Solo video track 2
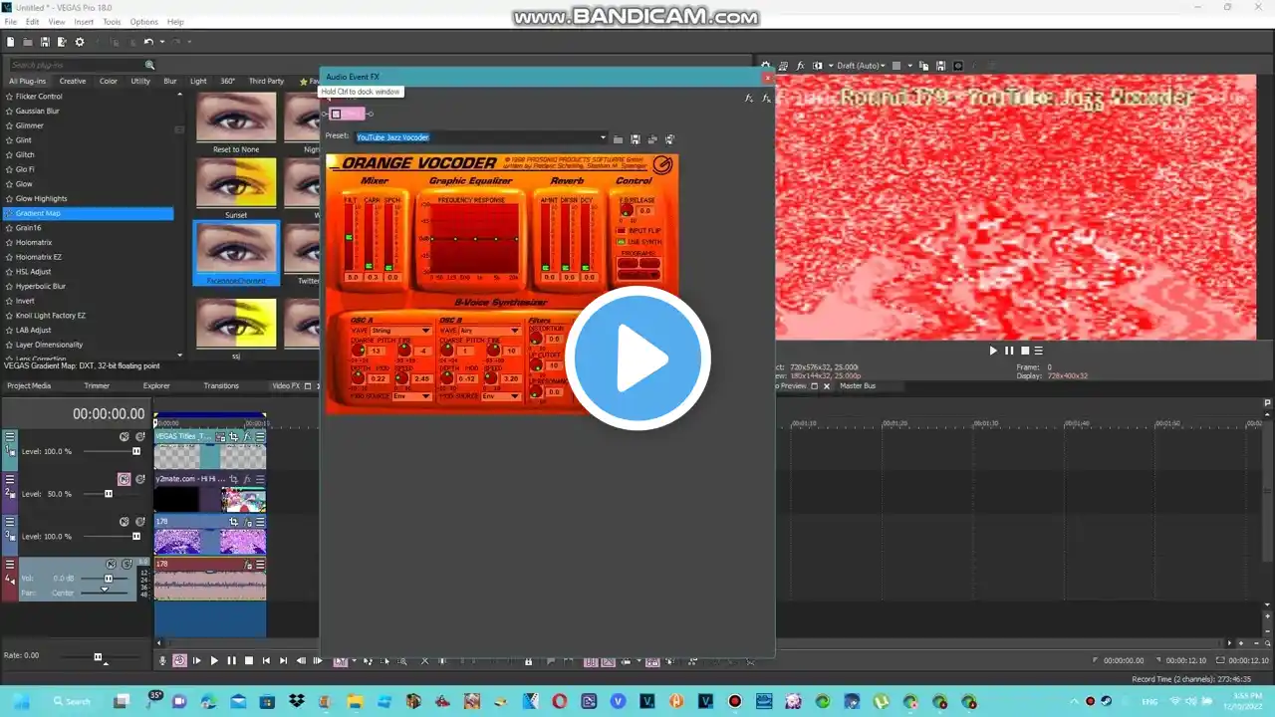 point(140,479)
